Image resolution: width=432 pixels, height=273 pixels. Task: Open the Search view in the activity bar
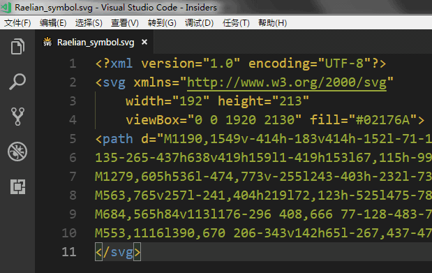(17, 82)
